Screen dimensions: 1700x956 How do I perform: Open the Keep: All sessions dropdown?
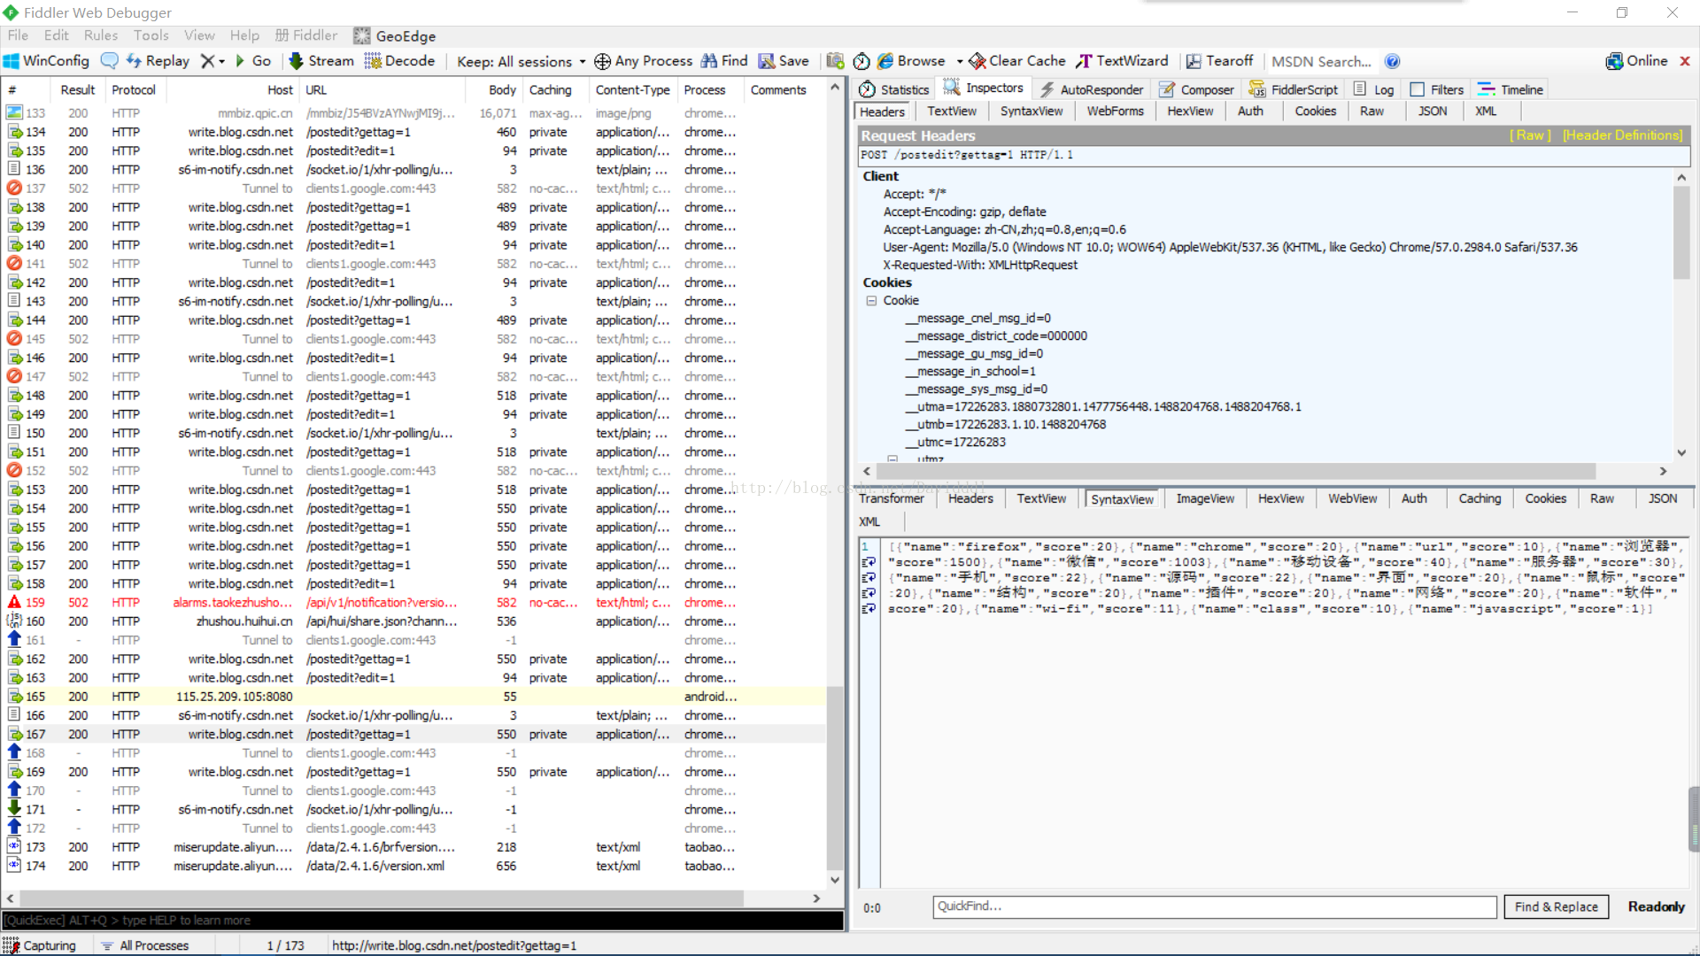click(522, 61)
